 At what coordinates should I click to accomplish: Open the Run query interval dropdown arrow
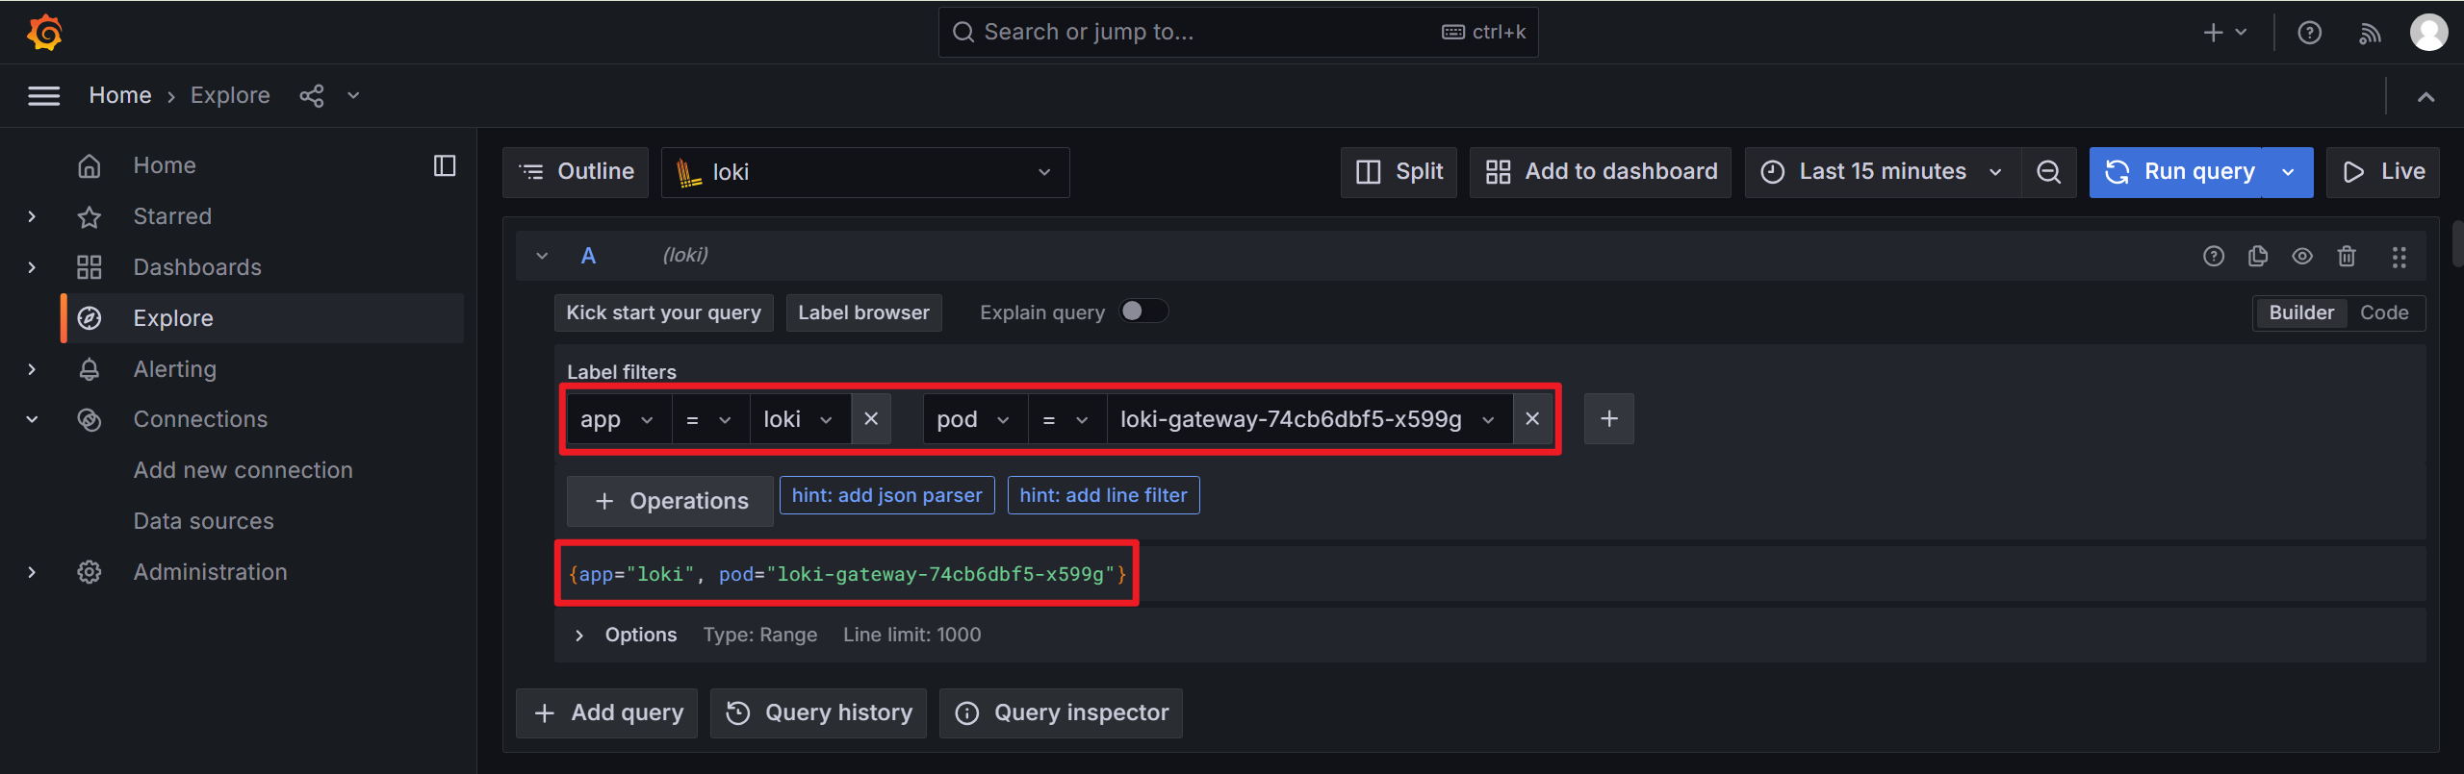[2288, 172]
